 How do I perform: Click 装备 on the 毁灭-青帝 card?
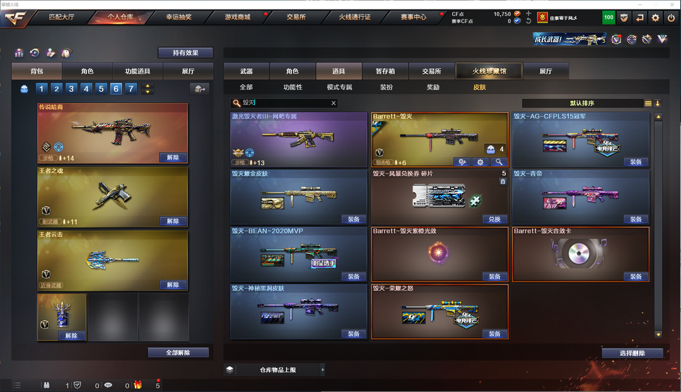[636, 219]
